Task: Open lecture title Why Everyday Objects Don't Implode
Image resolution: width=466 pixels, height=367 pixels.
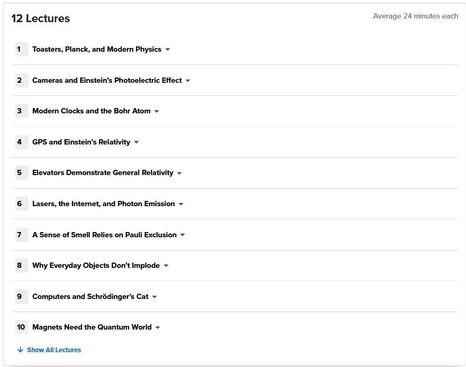Action: coord(96,265)
